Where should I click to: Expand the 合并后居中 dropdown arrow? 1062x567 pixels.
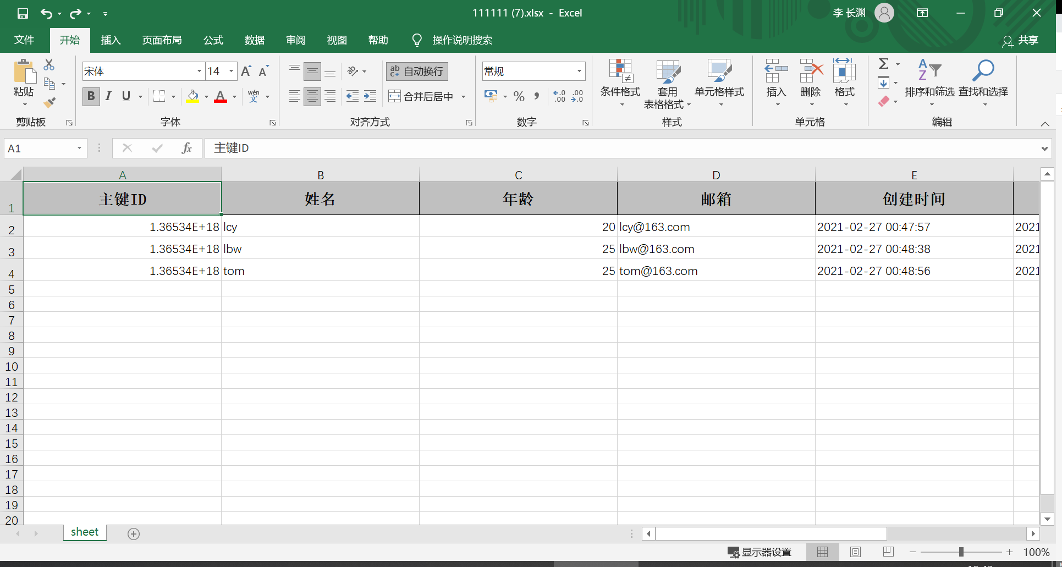point(464,97)
